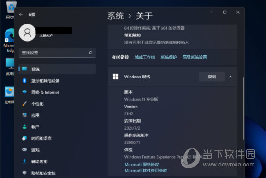
Task: Open the 高级系统设置 link
Action: (195, 57)
